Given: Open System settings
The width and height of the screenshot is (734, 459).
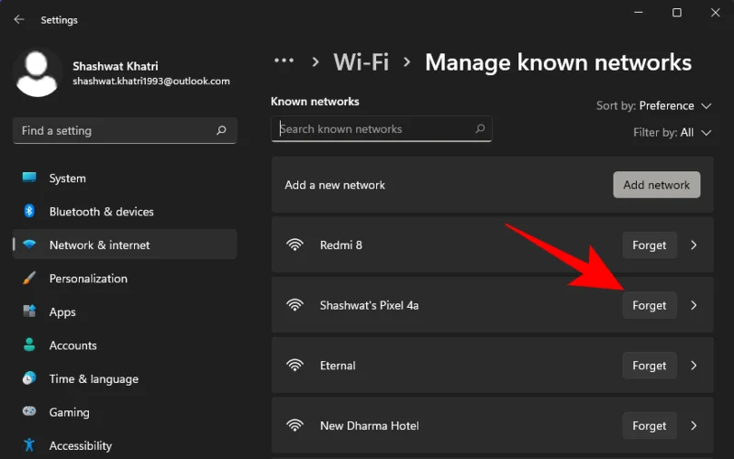Looking at the screenshot, I should pyautogui.click(x=125, y=178).
